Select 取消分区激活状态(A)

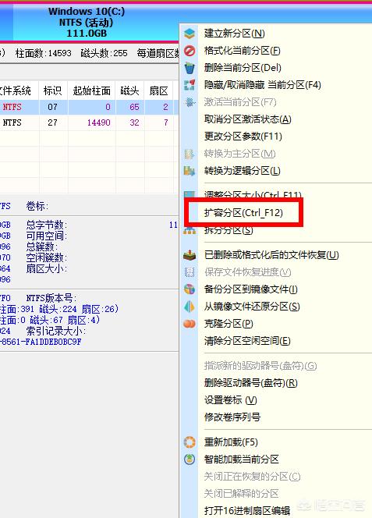click(x=248, y=119)
